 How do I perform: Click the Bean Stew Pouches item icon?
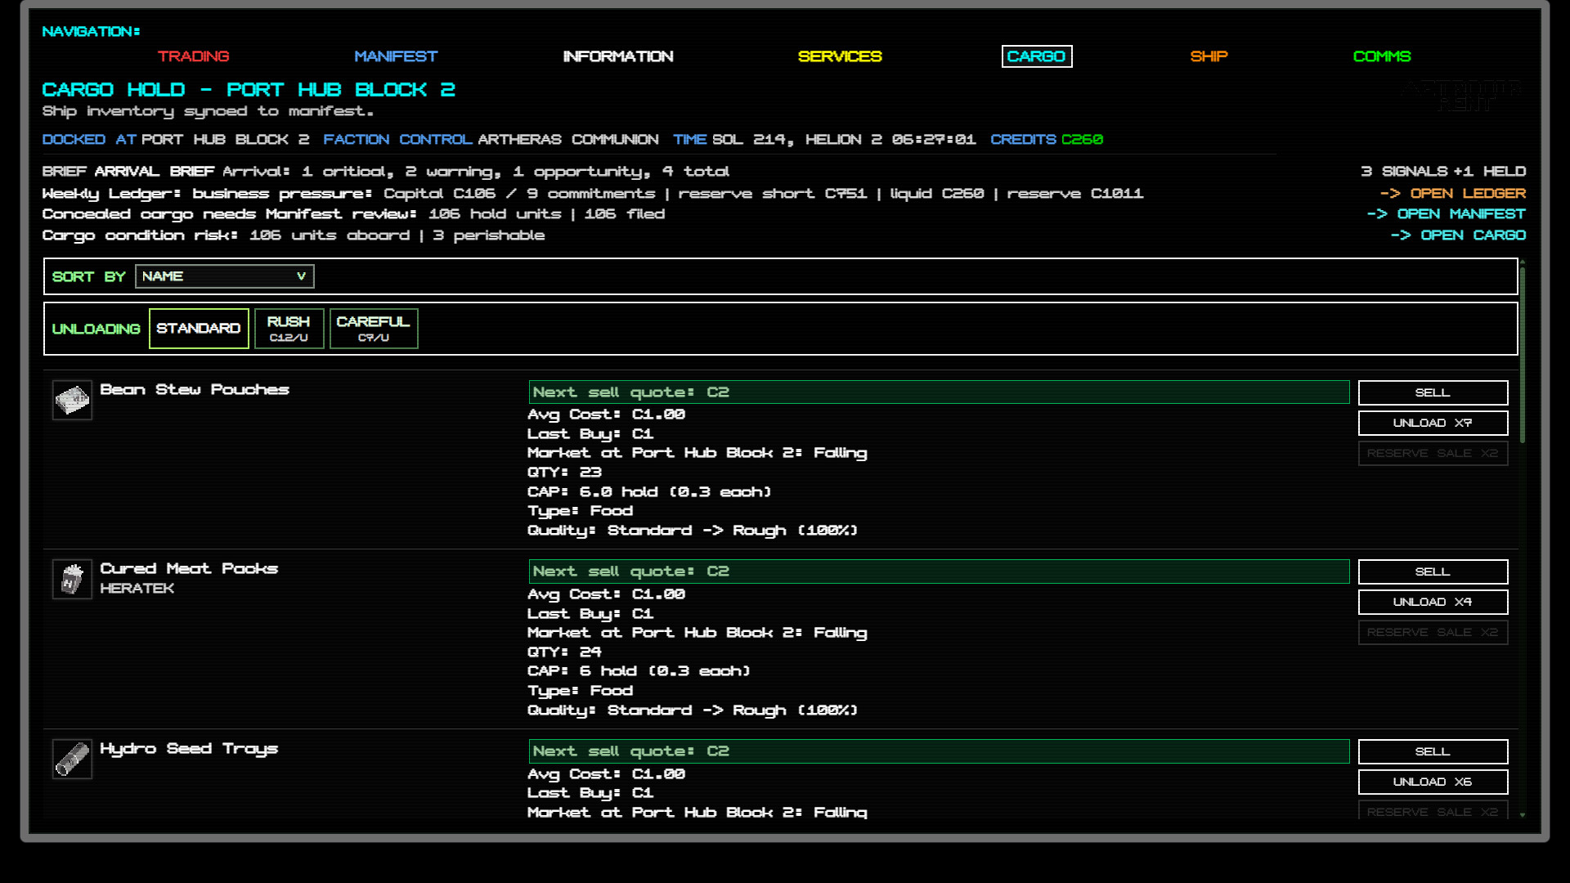click(x=72, y=400)
